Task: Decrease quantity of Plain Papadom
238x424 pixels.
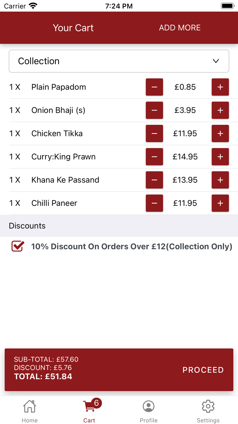Action: point(154,87)
